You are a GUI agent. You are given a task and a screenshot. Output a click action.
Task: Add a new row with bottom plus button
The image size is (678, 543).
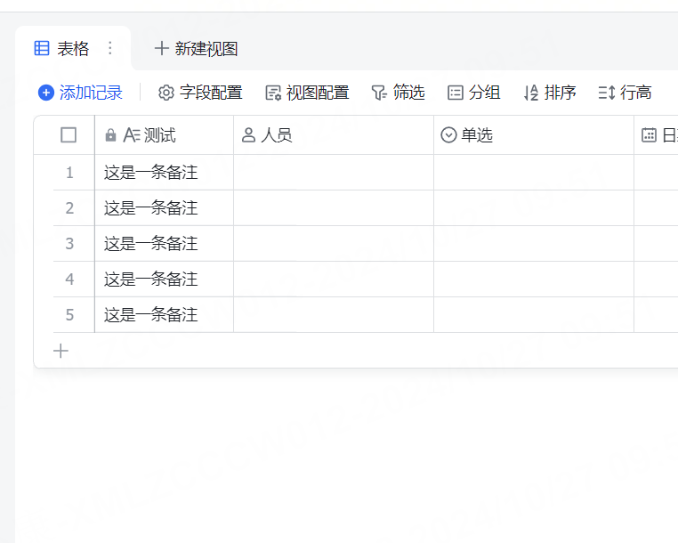click(x=61, y=351)
